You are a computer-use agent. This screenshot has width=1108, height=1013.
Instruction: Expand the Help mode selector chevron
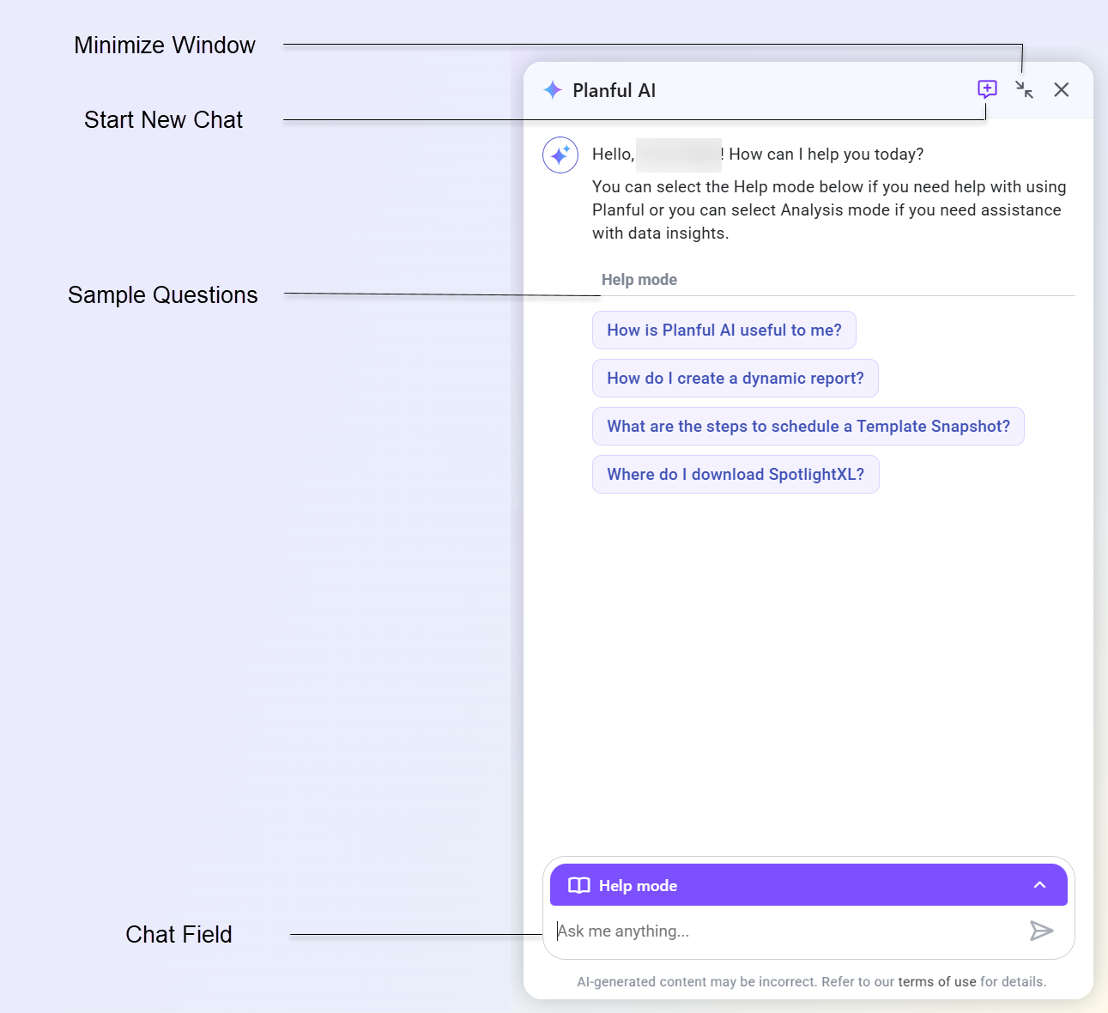point(1039,885)
